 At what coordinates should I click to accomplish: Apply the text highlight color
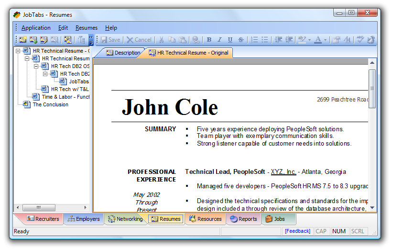[302, 40]
